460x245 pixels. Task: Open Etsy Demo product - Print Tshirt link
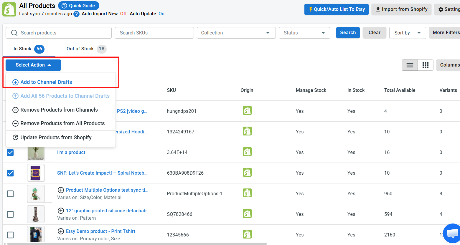tap(100, 231)
